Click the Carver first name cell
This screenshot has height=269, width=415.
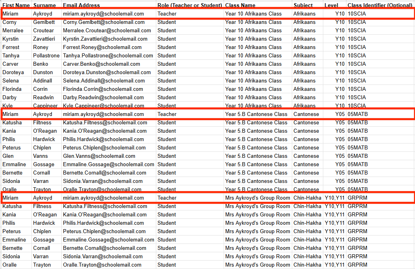[x=16, y=64]
